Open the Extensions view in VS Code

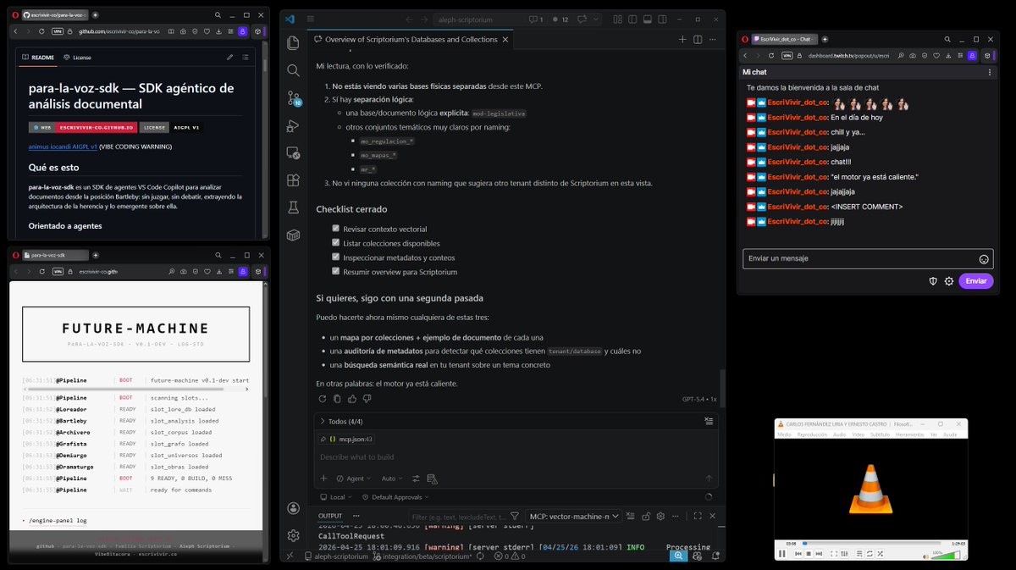293,180
